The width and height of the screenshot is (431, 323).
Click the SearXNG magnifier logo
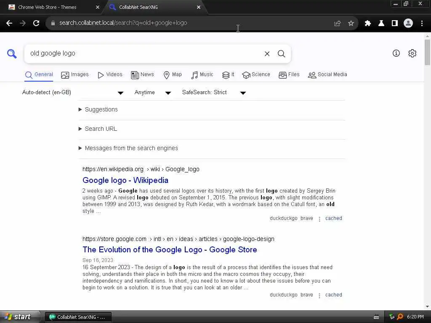[12, 53]
